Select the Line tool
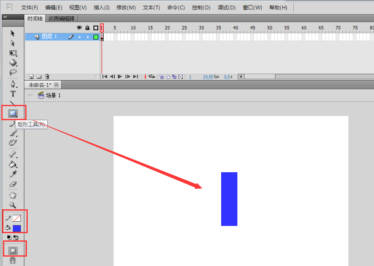 12,103
